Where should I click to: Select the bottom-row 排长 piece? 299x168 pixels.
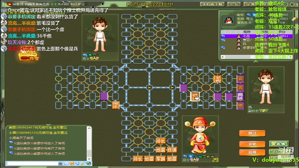tap(138, 159)
